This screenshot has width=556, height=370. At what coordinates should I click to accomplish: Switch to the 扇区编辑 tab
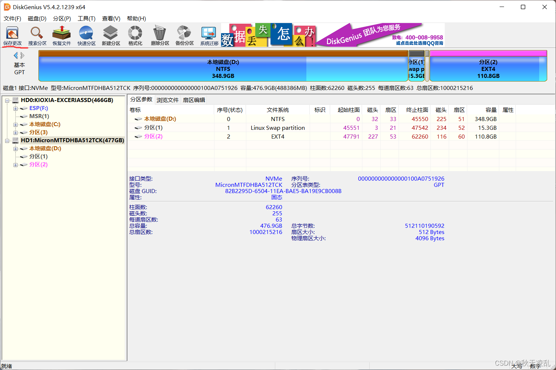point(194,100)
